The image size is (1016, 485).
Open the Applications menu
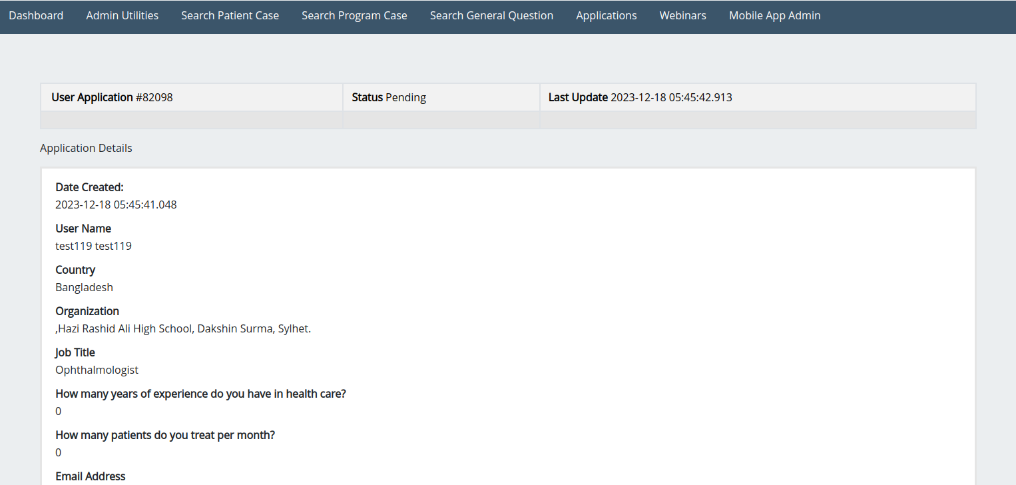coord(606,15)
